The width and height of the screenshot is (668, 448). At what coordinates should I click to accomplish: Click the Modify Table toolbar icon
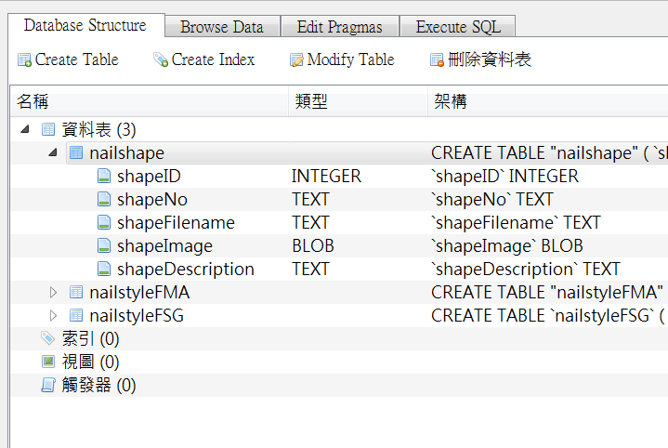(296, 60)
